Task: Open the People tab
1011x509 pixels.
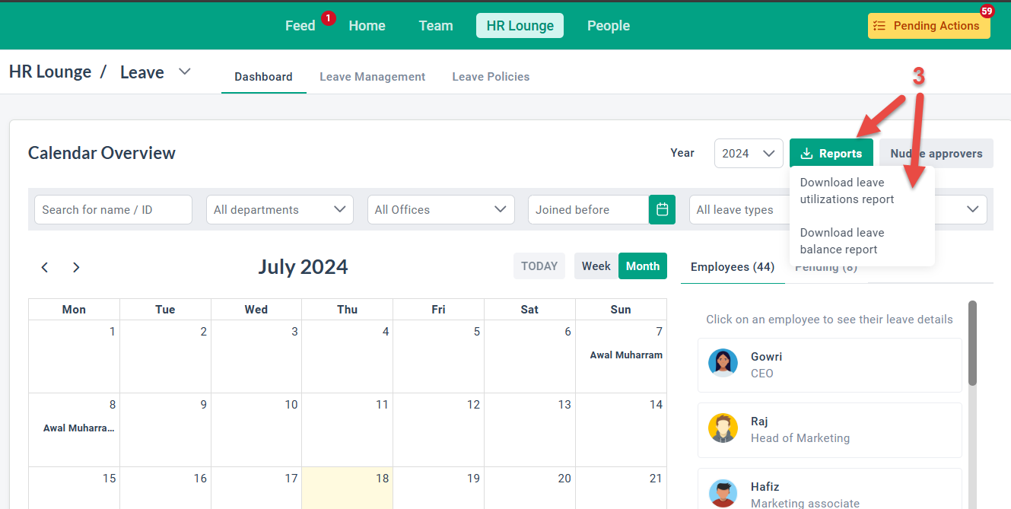Action: 609,26
